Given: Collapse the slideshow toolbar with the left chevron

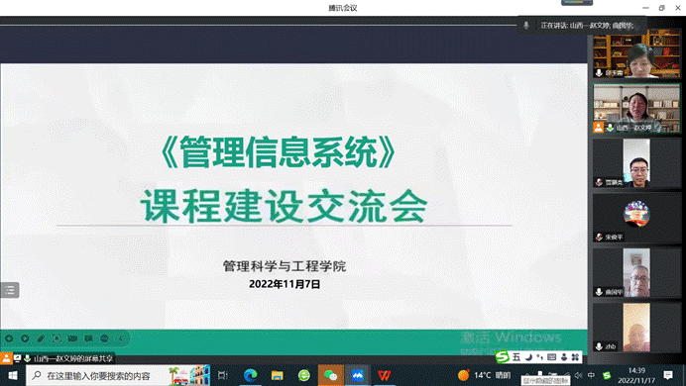Looking at the screenshot, I should click(121, 338).
